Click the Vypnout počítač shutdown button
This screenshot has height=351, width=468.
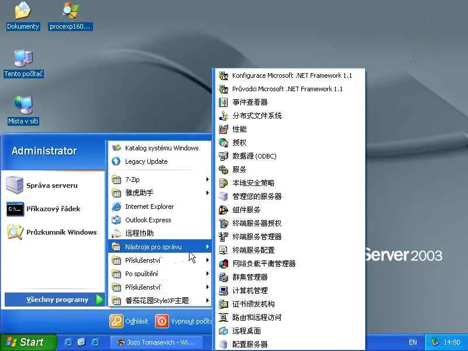pyautogui.click(x=183, y=321)
